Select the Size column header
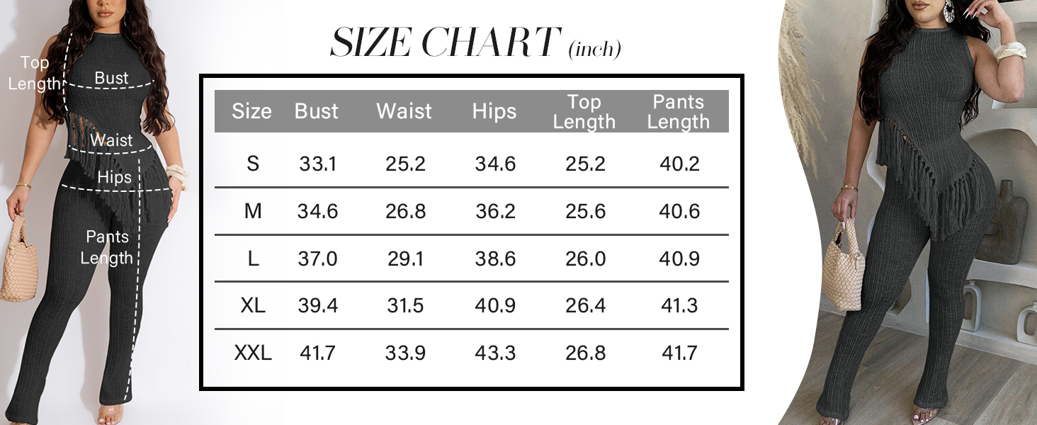 (x=251, y=111)
